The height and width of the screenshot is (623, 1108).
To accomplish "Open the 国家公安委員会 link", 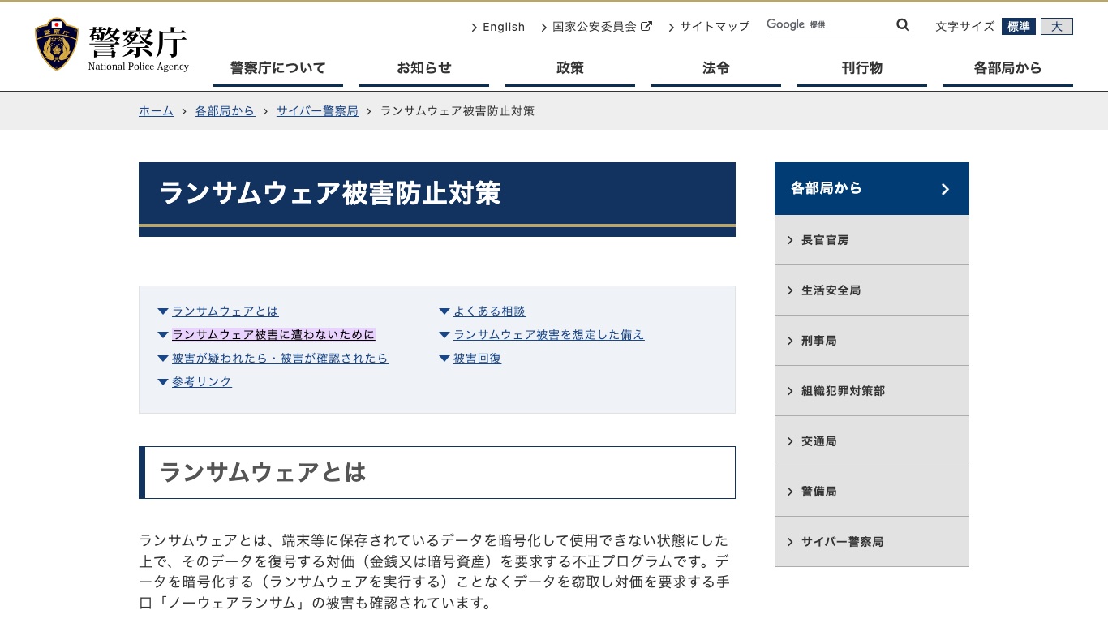I will [595, 27].
